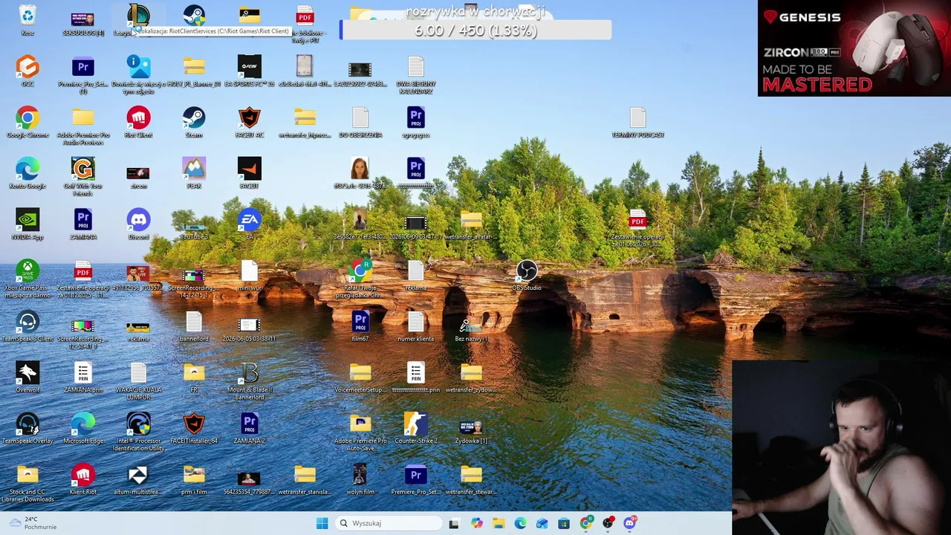Screen dimensions: 951x535
Task: Open the SEKSUOLOG [4] thumbnail file
Action: (82, 20)
